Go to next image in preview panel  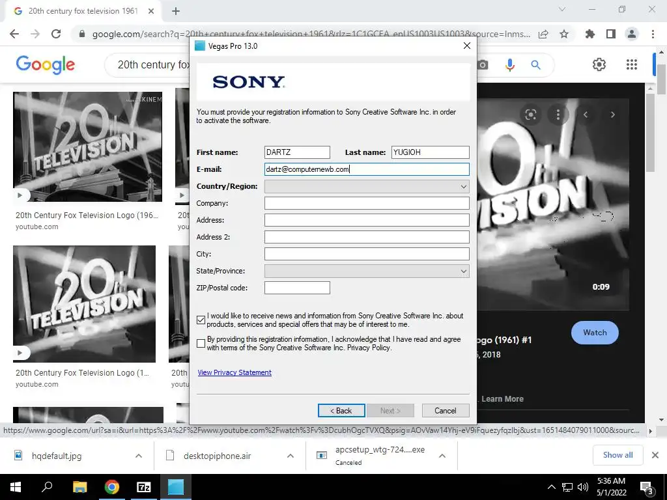click(612, 115)
